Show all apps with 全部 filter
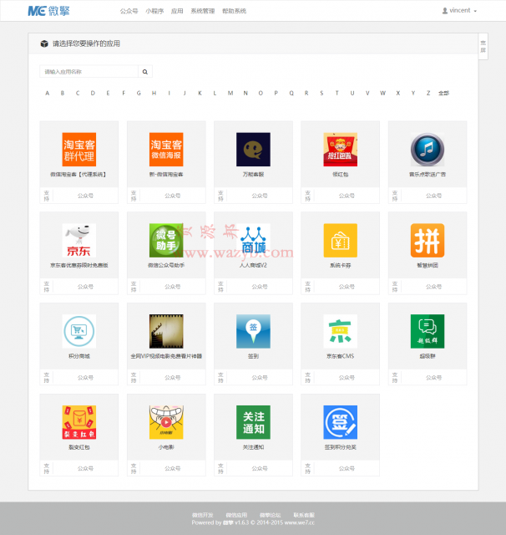Image resolution: width=506 pixels, height=535 pixels. tap(443, 93)
